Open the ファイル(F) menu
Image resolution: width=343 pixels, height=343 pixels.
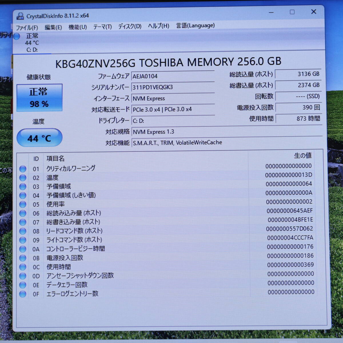pyautogui.click(x=27, y=28)
